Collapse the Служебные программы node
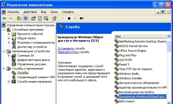 click(x=4, y=30)
